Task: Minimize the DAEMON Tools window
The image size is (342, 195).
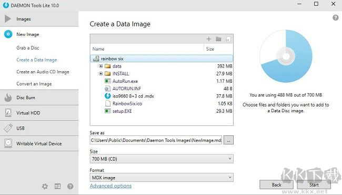Action: [299, 4]
